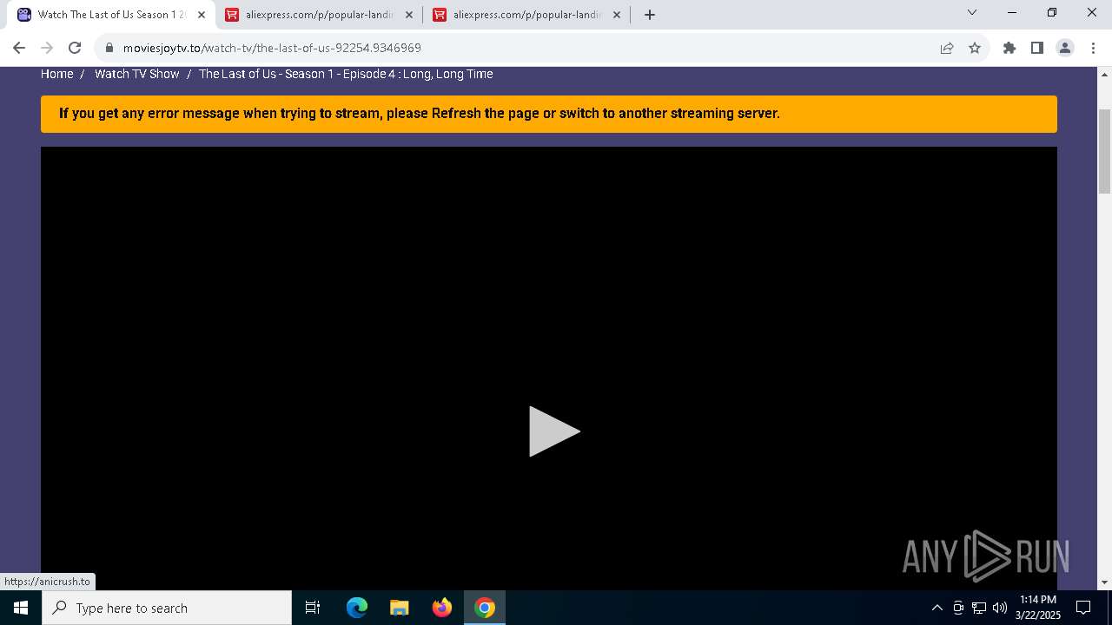This screenshot has height=625, width=1112.
Task: Open the Watch TV Show breadcrumb link
Action: pyautogui.click(x=136, y=74)
